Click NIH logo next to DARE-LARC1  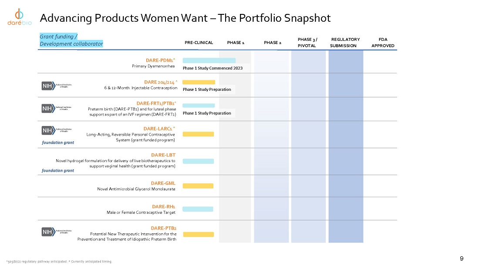57,130
